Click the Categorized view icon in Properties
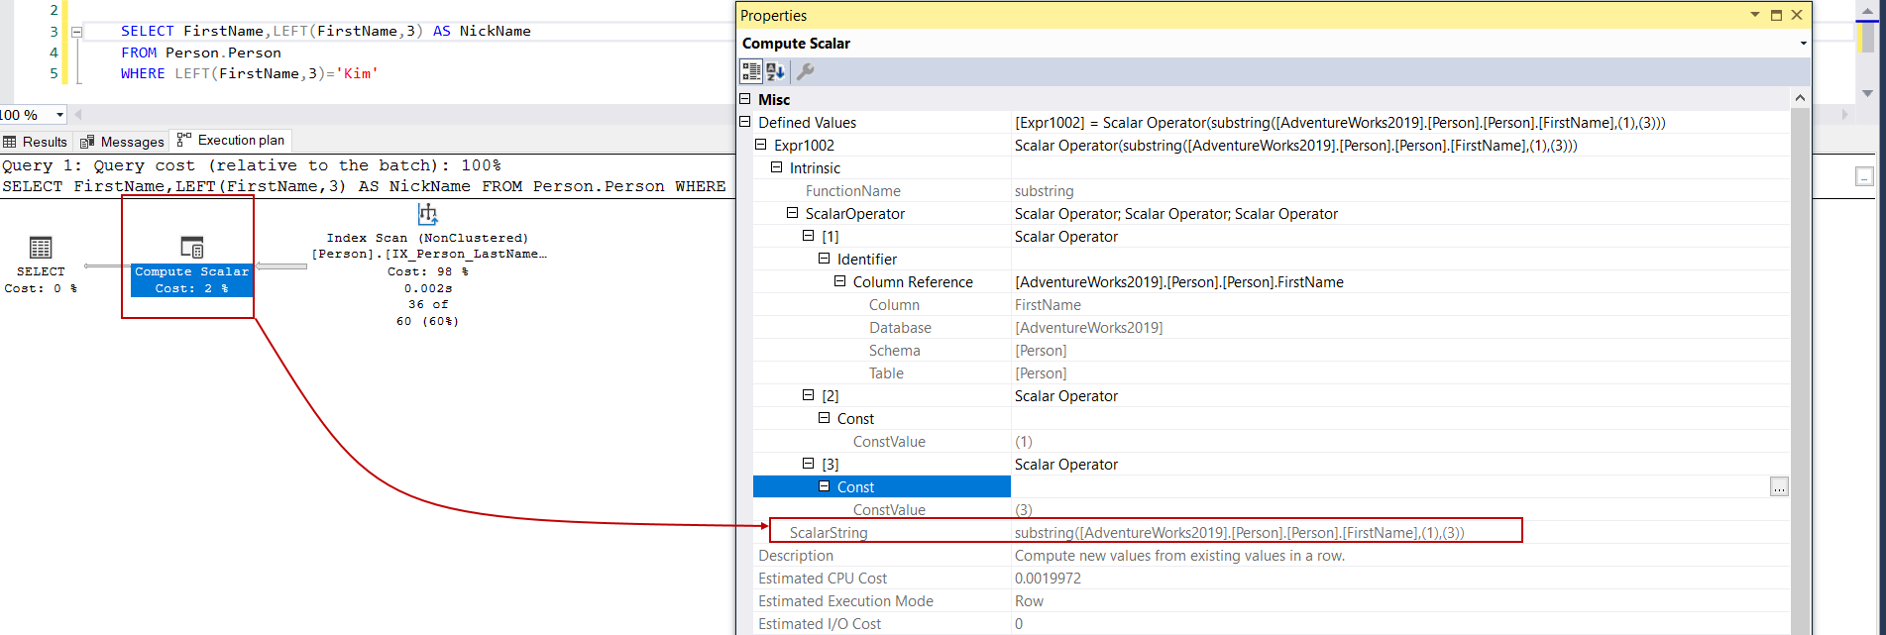This screenshot has width=1886, height=635. point(751,71)
